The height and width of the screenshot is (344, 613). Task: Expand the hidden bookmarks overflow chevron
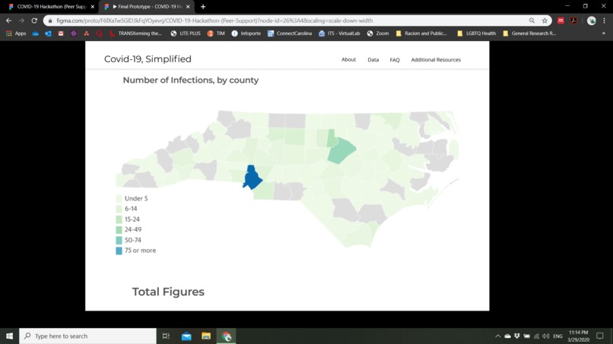[604, 33]
